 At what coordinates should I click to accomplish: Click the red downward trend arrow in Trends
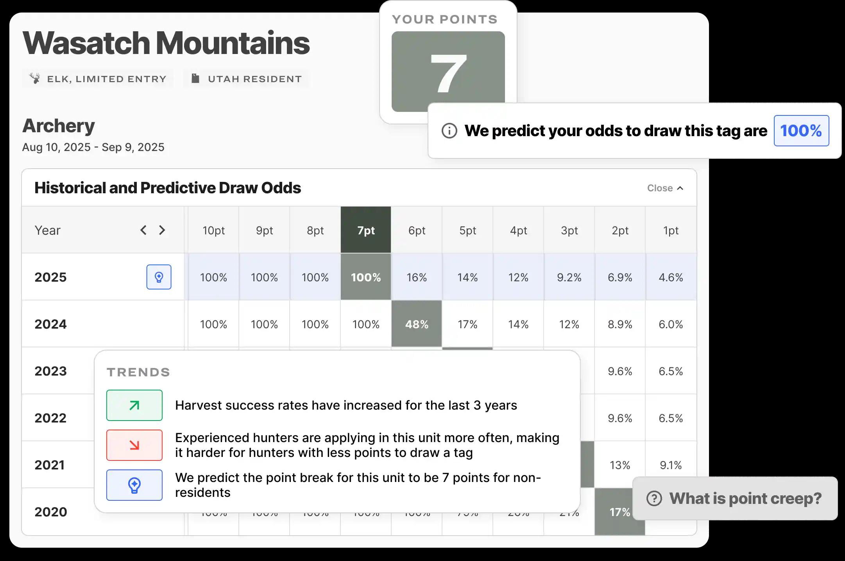(134, 445)
